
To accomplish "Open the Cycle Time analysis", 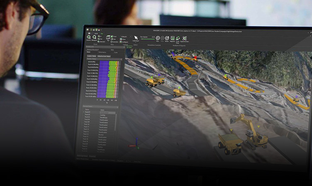I will coord(178,40).
